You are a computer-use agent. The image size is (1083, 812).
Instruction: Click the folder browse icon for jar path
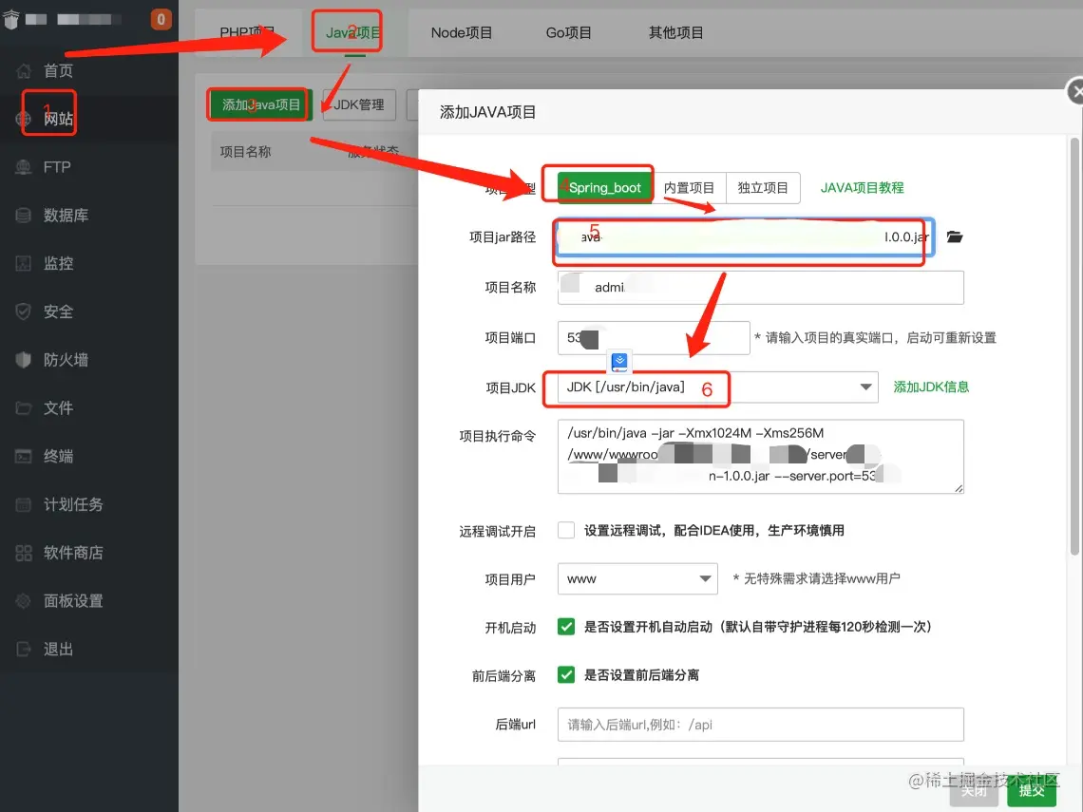click(955, 236)
